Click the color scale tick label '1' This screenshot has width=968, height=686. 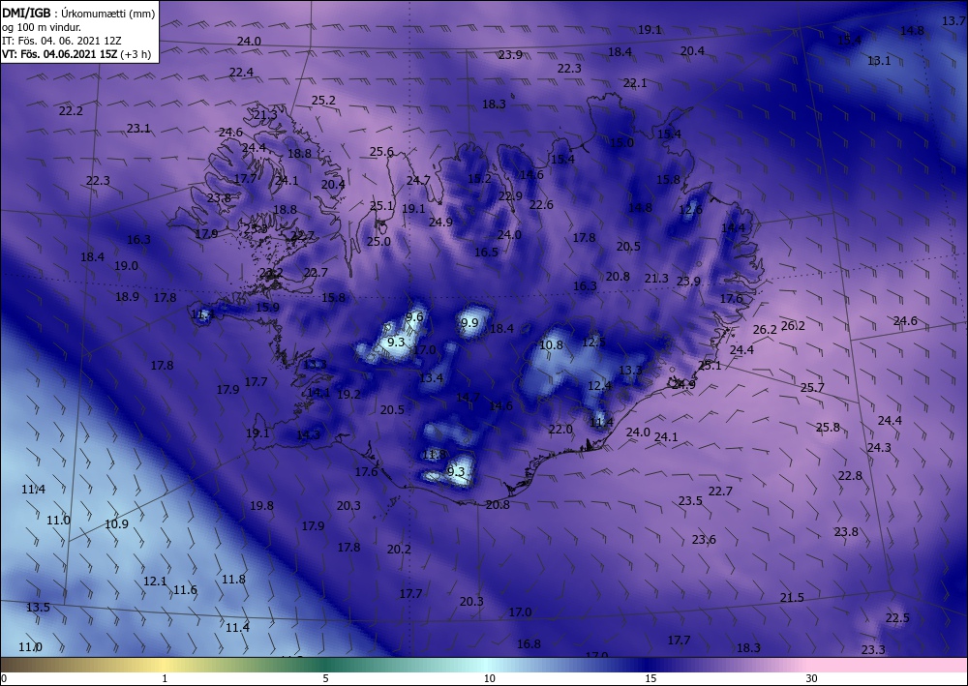165,678
